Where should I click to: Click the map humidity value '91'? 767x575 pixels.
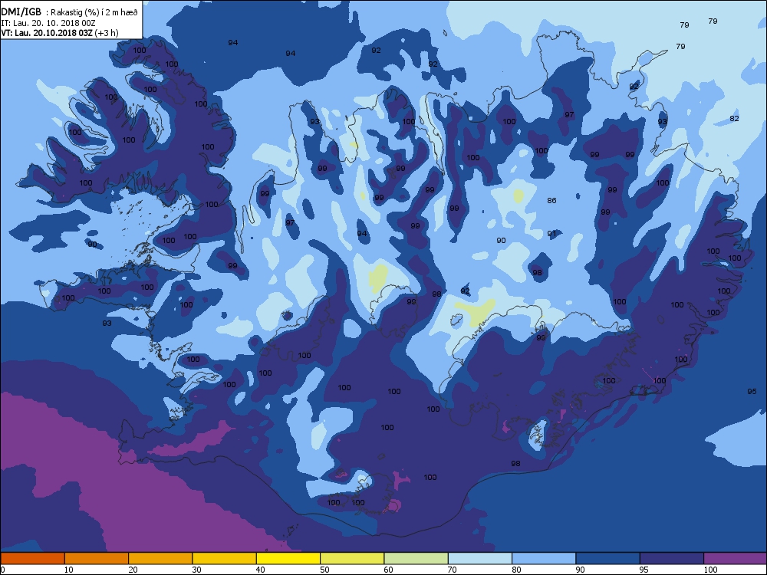[551, 234]
